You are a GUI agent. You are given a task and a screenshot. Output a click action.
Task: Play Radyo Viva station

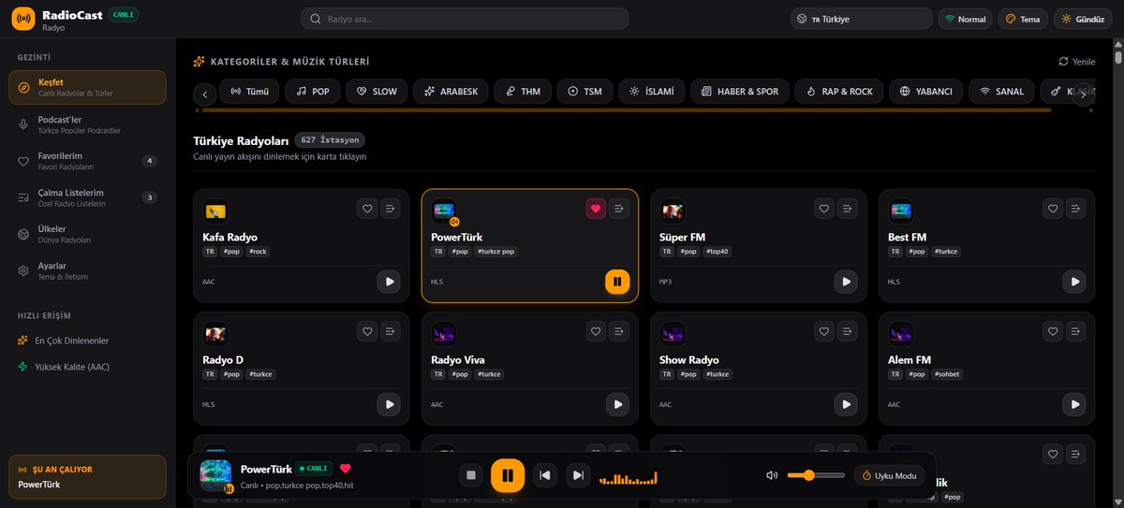[x=617, y=404]
